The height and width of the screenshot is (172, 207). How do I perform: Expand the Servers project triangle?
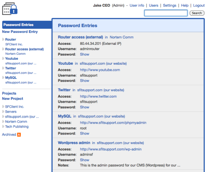click(x=3, y=111)
